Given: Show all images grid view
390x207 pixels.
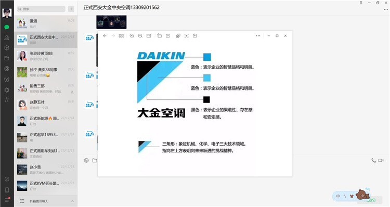Looking at the screenshot, I should tap(121, 36).
